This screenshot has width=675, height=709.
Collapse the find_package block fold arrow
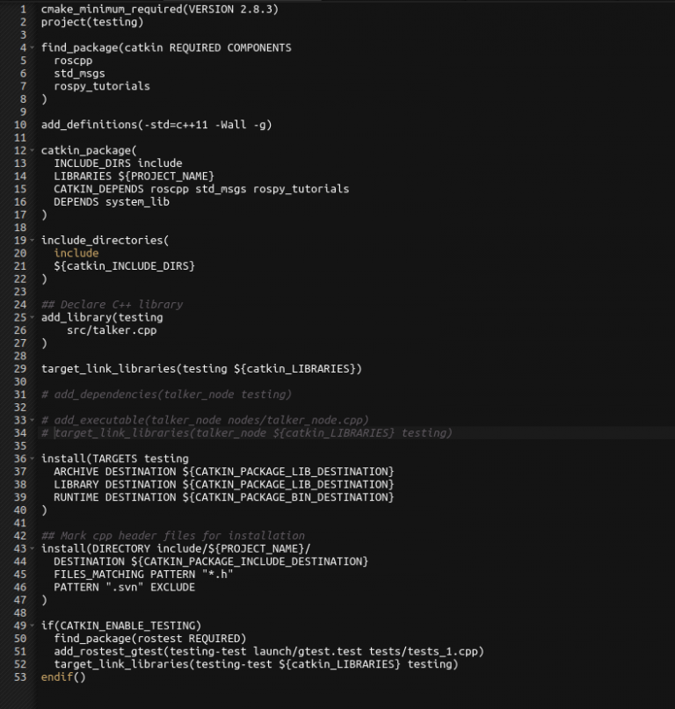(33, 47)
